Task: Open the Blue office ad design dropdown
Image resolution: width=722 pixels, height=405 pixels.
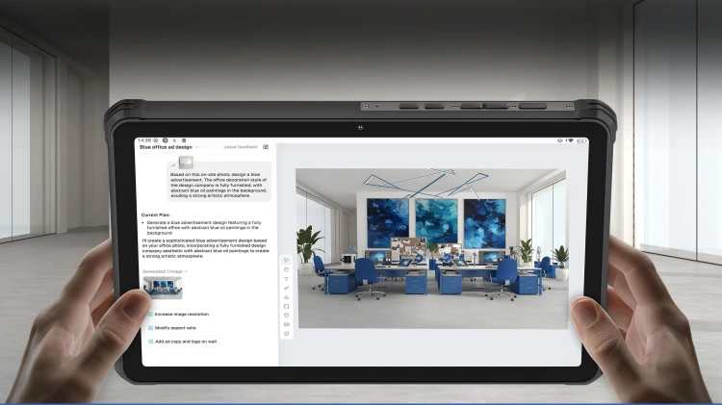Action: pos(168,147)
